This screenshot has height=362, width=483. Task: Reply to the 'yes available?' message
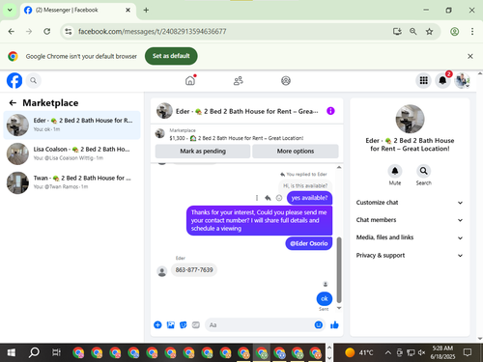tap(268, 198)
